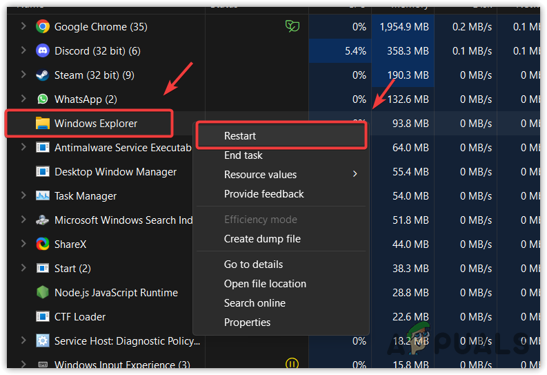Click Discord's 358.3 MB memory value
The image size is (547, 375).
408,51
